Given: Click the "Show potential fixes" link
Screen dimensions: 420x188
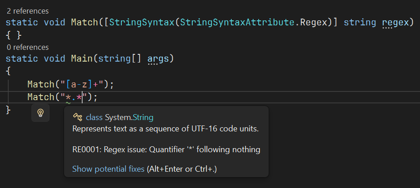Looking at the screenshot, I should tap(108, 169).
